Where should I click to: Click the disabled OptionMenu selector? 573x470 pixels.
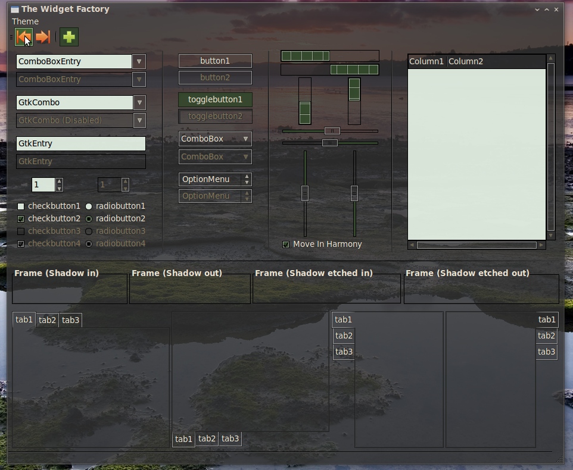point(215,196)
